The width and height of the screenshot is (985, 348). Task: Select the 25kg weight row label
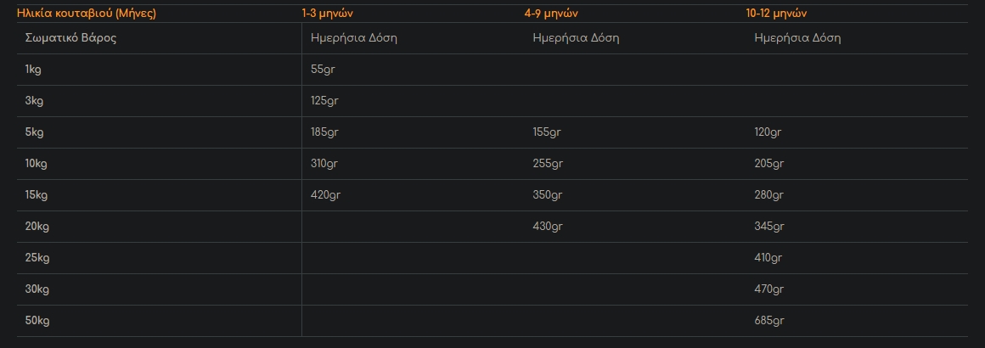[x=37, y=258]
